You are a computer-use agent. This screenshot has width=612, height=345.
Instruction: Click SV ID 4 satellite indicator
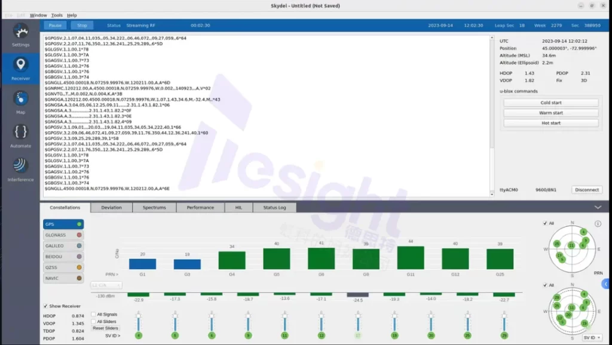139,335
